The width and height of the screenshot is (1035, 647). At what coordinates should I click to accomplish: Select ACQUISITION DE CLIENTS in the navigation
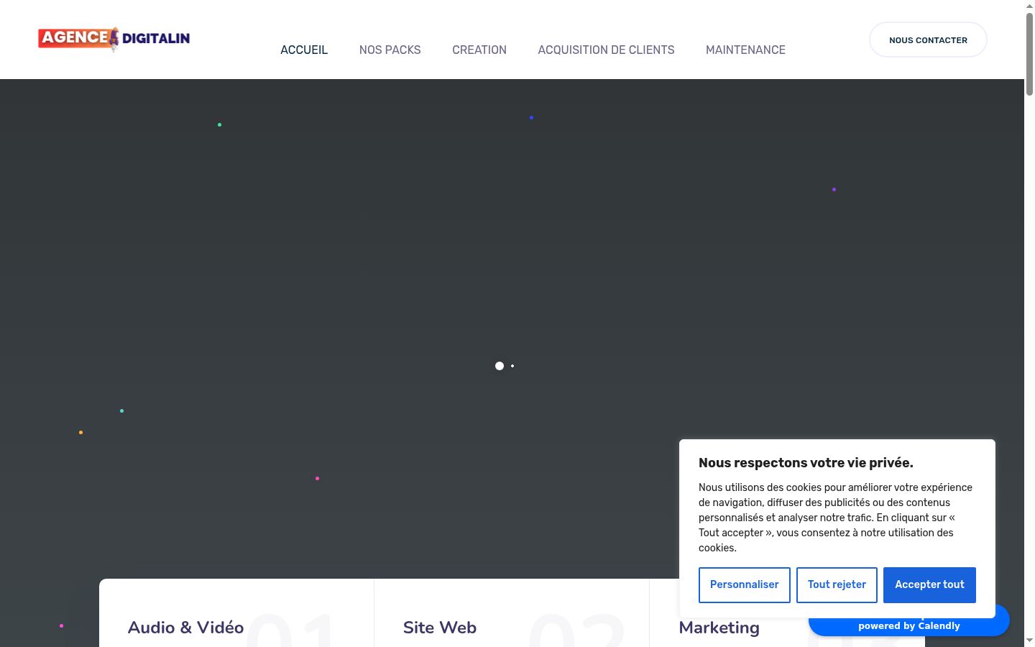pos(606,50)
